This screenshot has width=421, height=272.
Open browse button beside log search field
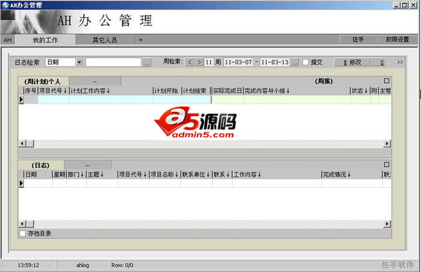pyautogui.click(x=146, y=63)
